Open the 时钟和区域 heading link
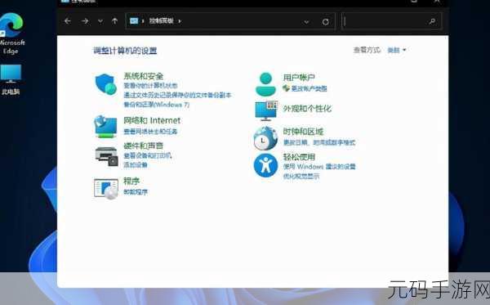490x305 pixels. pos(303,132)
